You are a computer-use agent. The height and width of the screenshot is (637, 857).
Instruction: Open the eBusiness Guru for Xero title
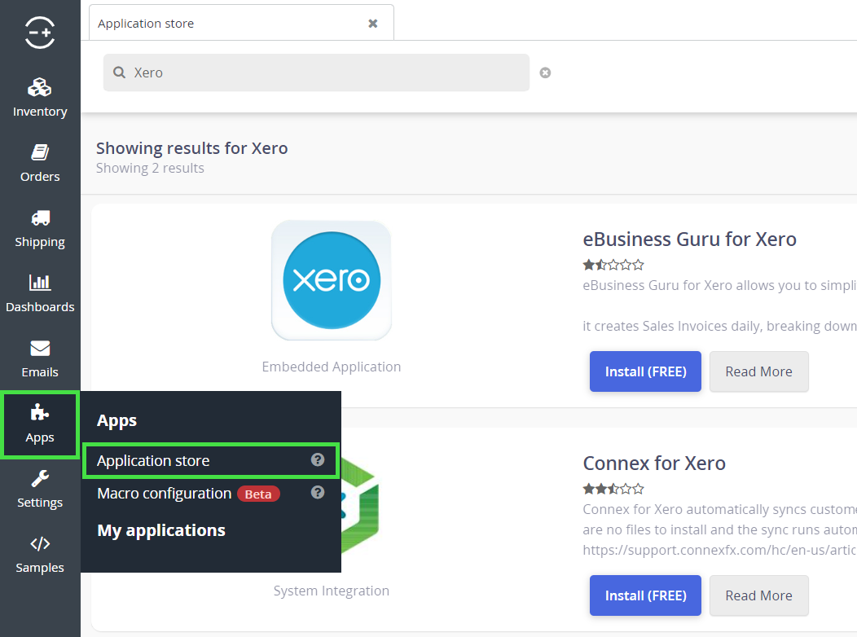pos(690,239)
